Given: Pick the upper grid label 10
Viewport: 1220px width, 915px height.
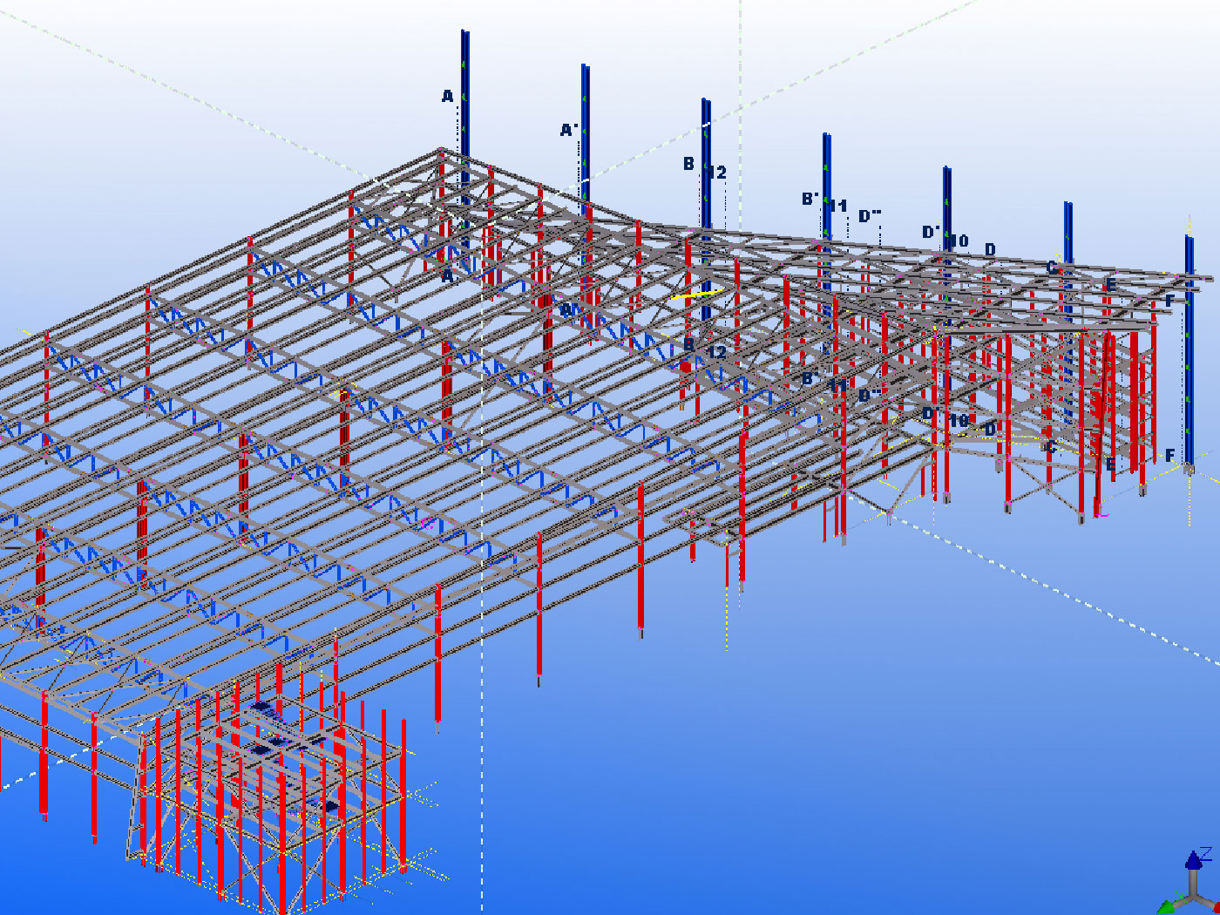Looking at the screenshot, I should pyautogui.click(x=959, y=241).
